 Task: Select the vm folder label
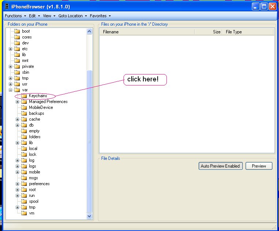32,213
